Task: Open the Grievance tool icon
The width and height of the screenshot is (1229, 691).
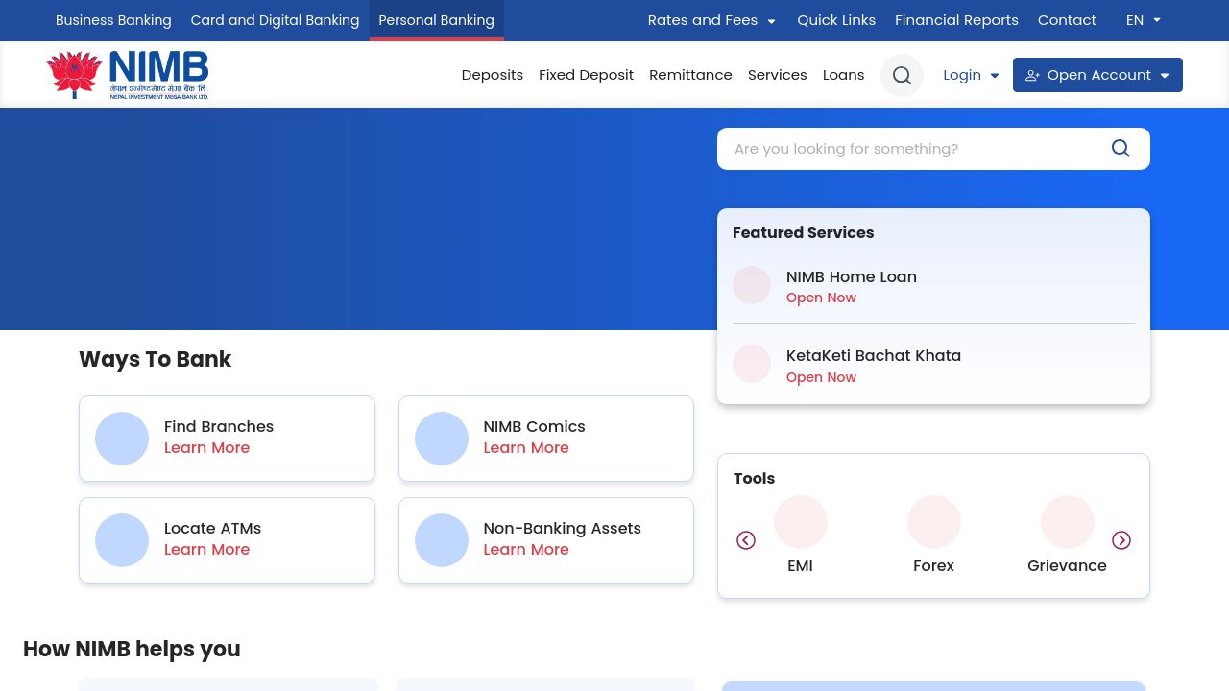Action: coord(1068,522)
